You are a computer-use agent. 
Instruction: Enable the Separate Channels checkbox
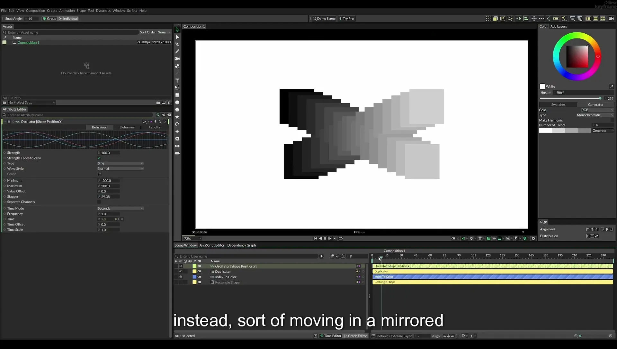point(99,202)
